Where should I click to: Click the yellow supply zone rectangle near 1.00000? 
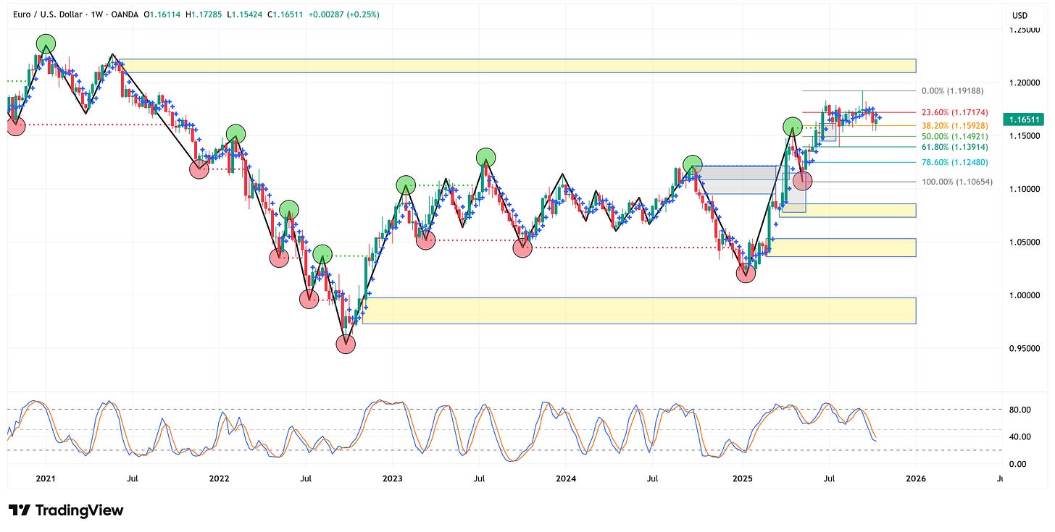click(x=638, y=310)
